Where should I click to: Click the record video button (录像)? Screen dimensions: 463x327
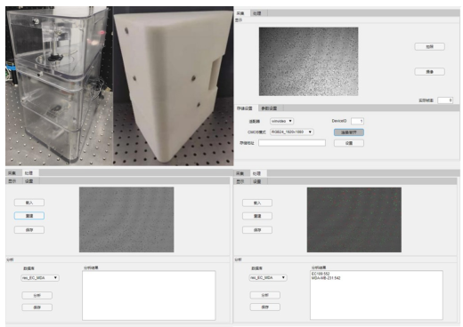coord(429,72)
